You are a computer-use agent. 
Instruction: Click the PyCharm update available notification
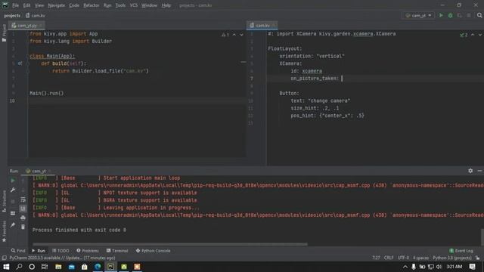pyautogui.click(x=62, y=258)
